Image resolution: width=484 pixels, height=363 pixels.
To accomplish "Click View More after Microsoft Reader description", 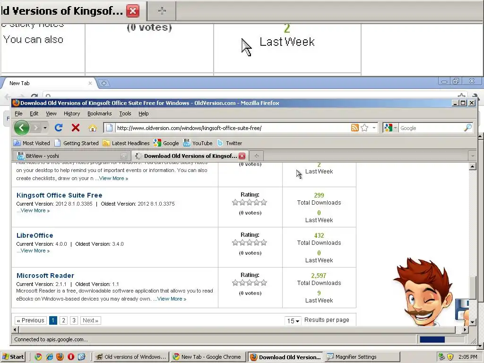I will 170,299.
